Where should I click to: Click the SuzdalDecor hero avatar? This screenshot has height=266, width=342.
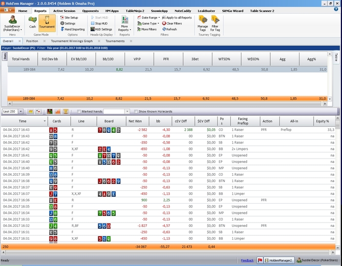[13, 20]
